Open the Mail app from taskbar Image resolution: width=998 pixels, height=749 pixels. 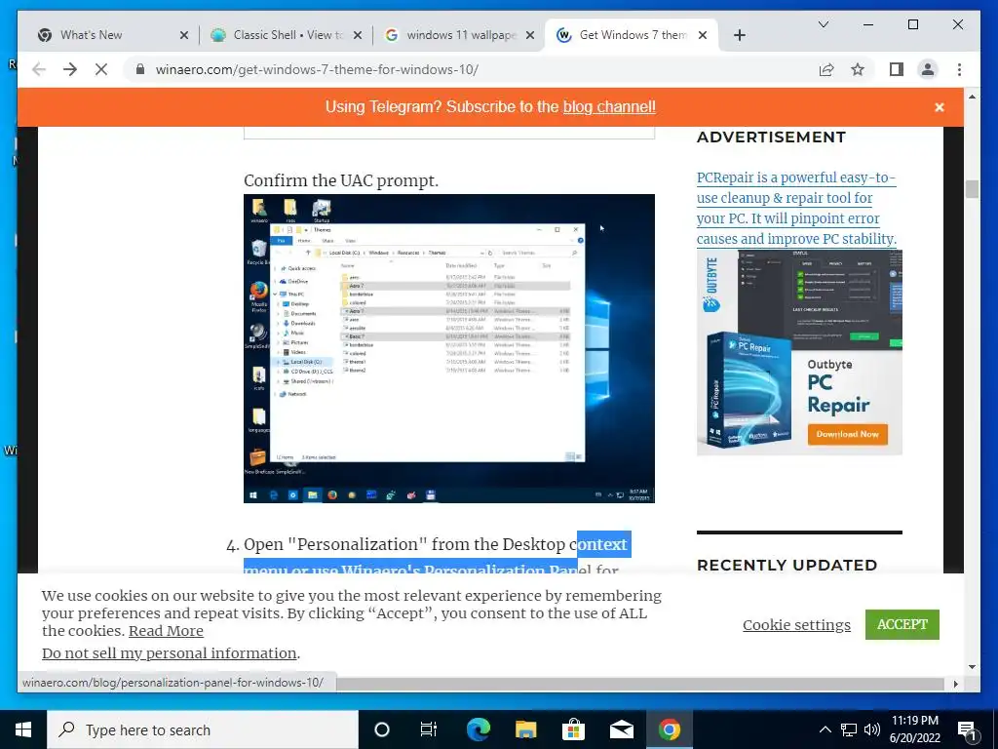point(621,729)
